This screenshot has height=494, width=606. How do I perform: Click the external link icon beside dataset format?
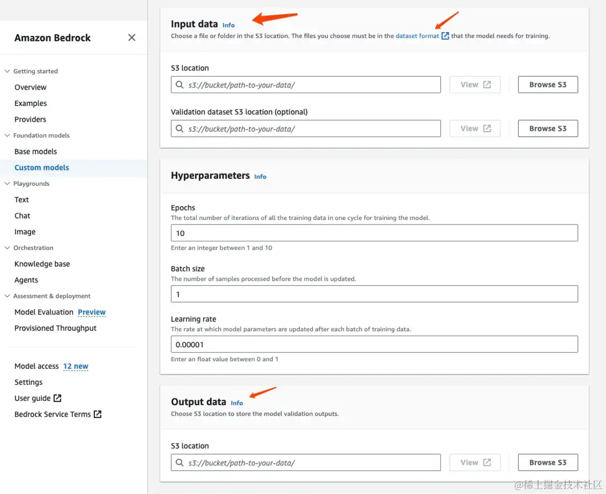(x=445, y=36)
